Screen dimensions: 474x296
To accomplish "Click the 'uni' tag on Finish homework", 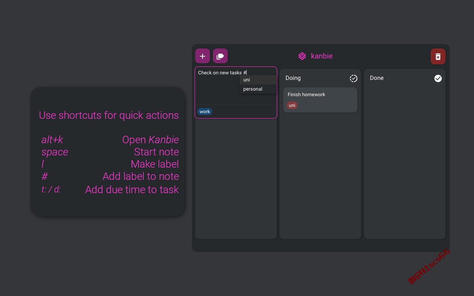I will [x=292, y=105].
